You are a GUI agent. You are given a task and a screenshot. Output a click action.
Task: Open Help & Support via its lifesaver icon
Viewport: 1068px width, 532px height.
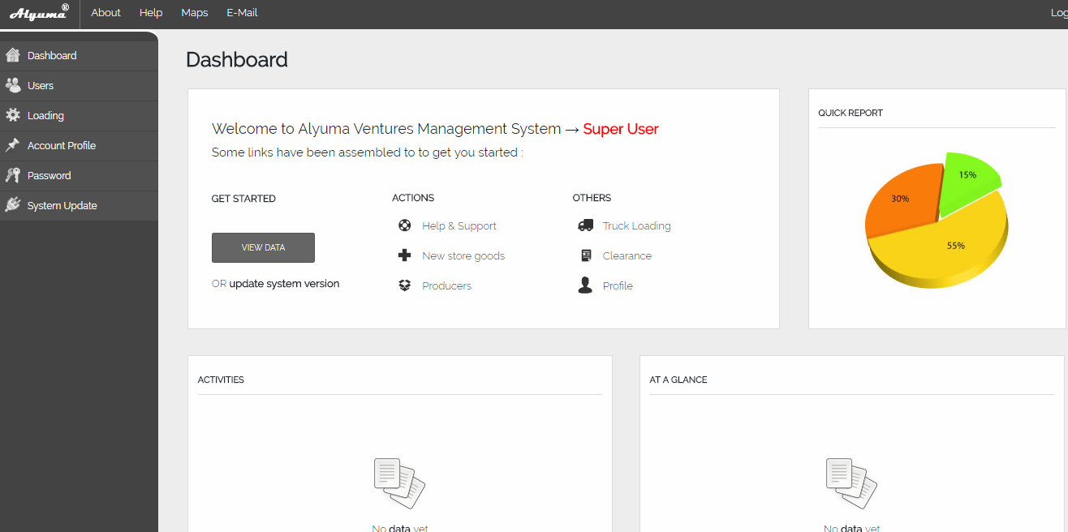click(404, 225)
